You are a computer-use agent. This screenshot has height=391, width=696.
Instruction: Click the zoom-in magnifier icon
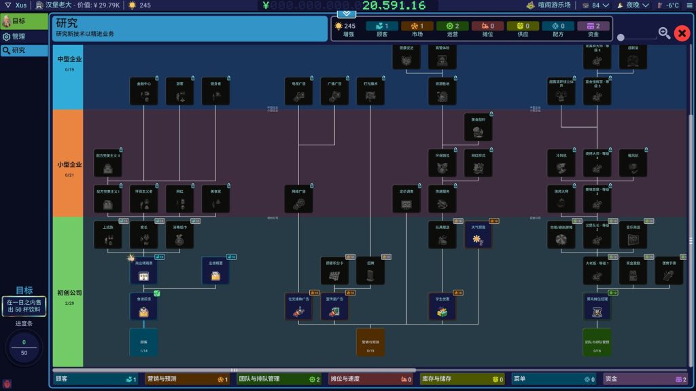[664, 33]
